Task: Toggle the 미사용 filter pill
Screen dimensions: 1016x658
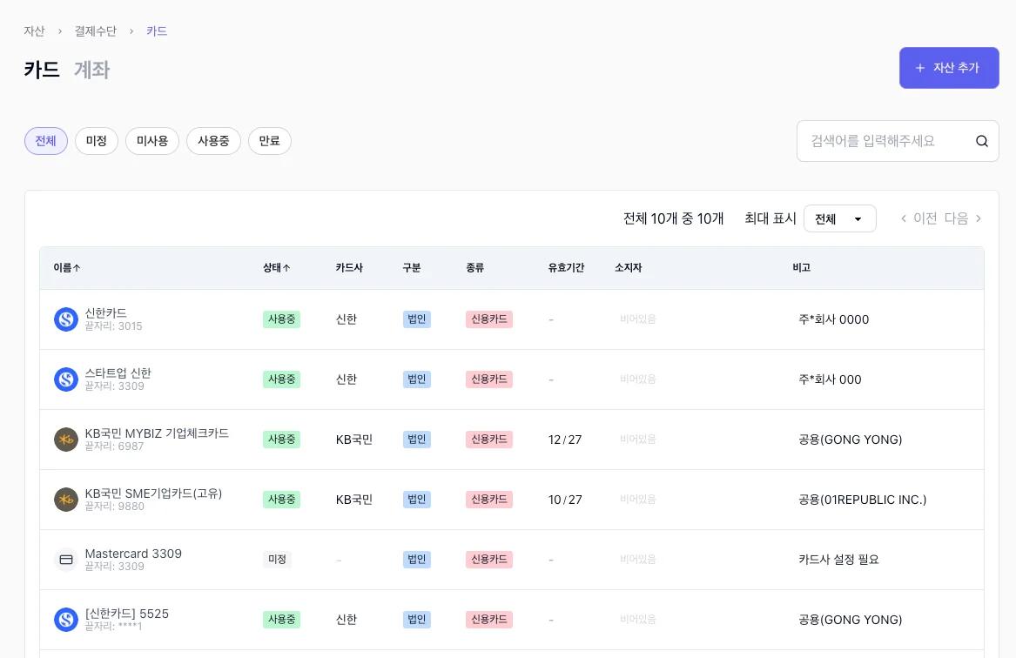Action: [151, 140]
